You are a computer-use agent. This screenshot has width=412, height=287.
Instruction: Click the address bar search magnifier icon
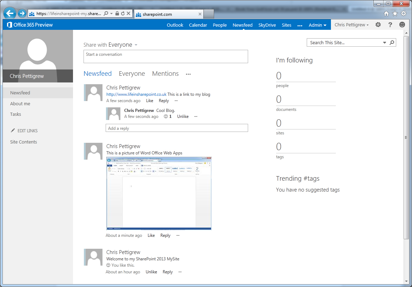pyautogui.click(x=106, y=13)
